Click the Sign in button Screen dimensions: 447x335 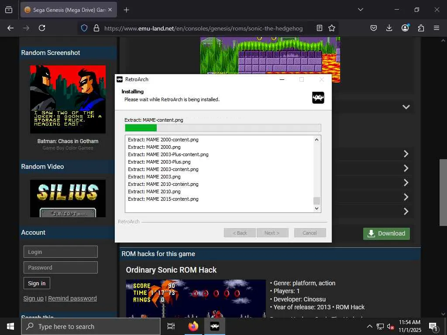37,283
